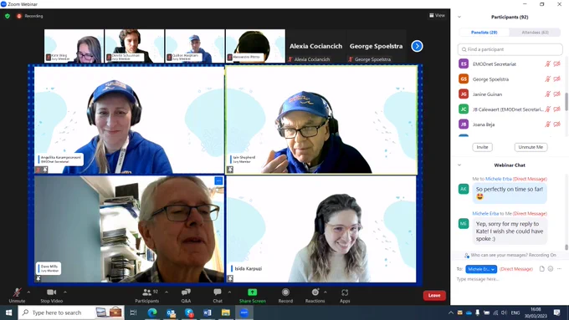Click Michele Erba link in first chat message
The width and height of the screenshot is (569, 320).
coord(498,179)
